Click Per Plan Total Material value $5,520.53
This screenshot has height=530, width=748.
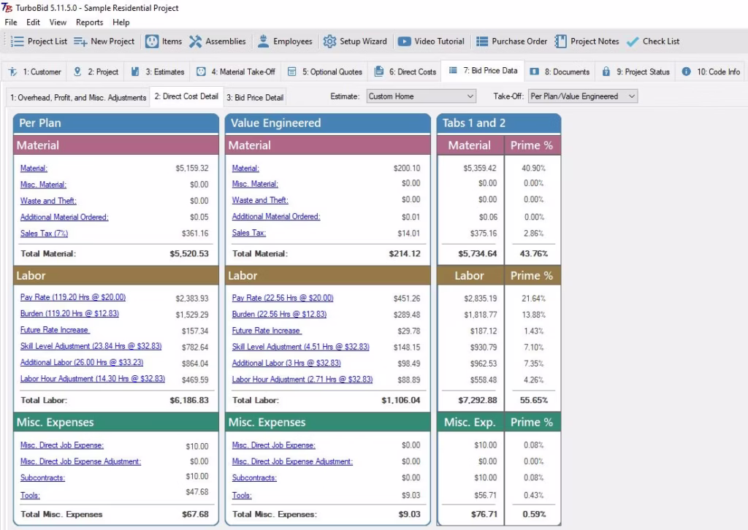[189, 253]
